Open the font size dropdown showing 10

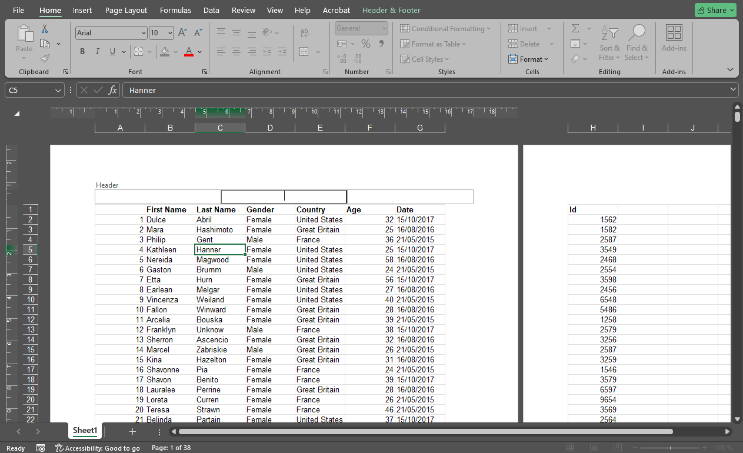coord(171,33)
